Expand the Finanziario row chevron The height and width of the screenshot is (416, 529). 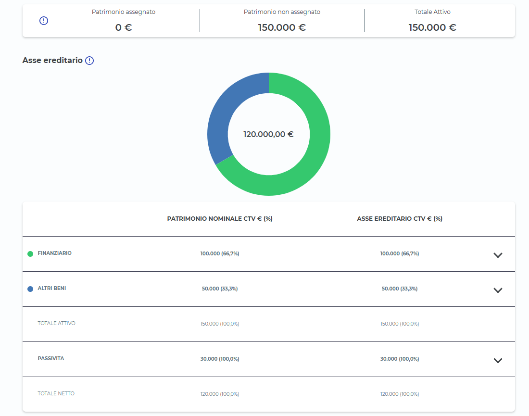pyautogui.click(x=498, y=255)
